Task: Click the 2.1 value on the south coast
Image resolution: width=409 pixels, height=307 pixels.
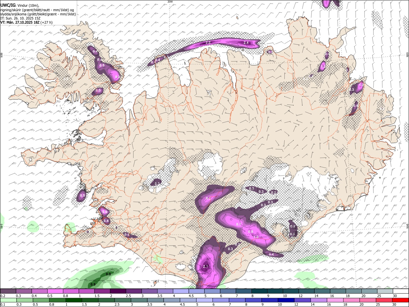Action: pos(205,266)
